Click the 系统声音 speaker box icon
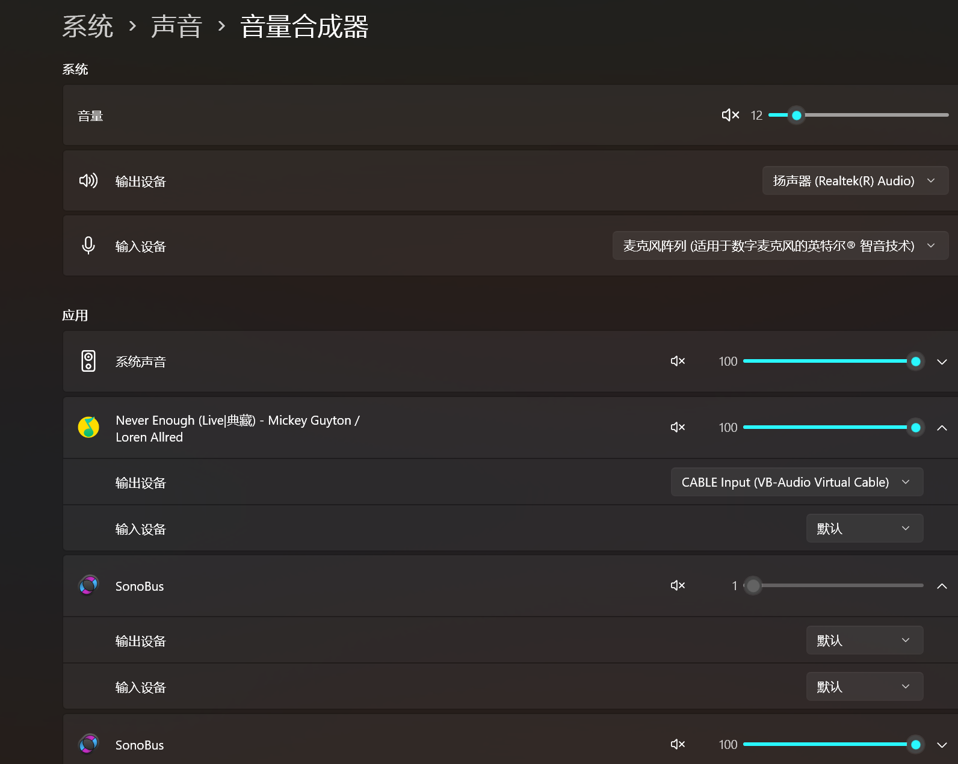Screen dimensions: 958x764 88,361
